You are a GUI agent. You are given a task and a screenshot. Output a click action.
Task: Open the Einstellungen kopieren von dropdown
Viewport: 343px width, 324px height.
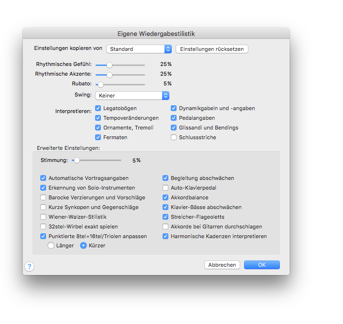click(139, 49)
